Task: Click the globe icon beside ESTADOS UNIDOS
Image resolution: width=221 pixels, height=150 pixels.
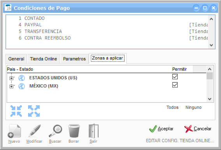Action: (21, 78)
